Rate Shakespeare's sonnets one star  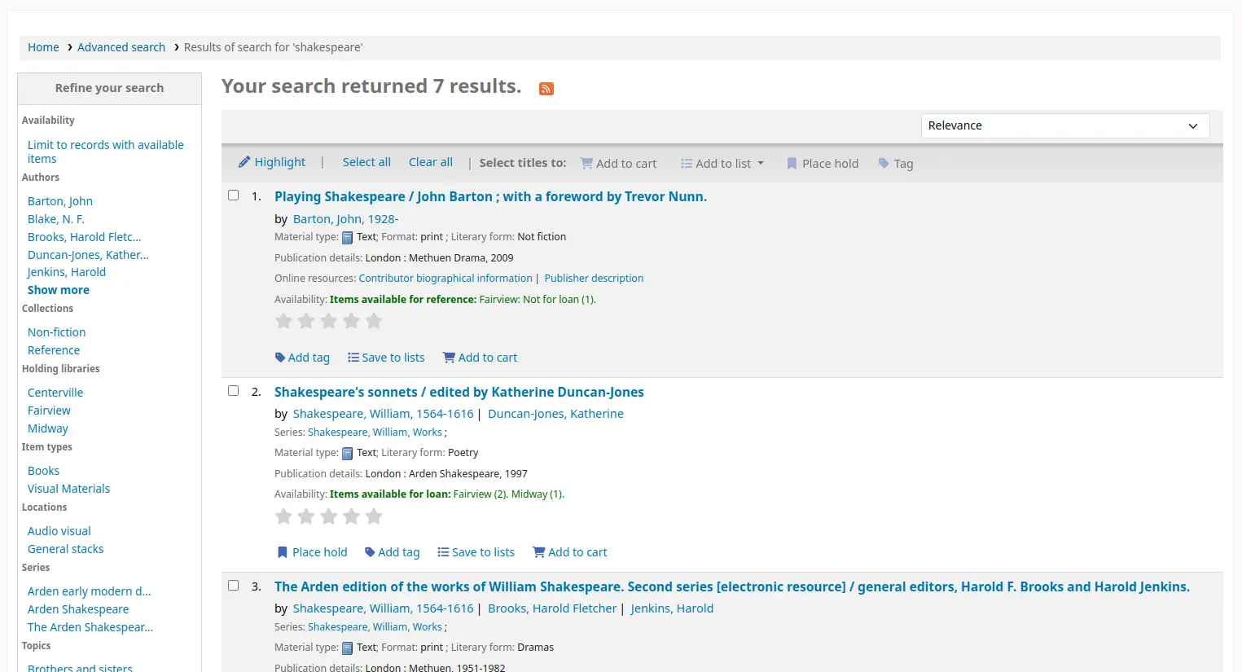pos(283,516)
